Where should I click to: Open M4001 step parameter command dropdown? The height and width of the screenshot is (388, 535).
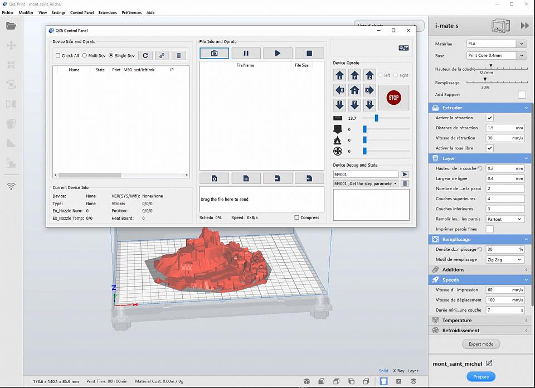[x=366, y=183]
